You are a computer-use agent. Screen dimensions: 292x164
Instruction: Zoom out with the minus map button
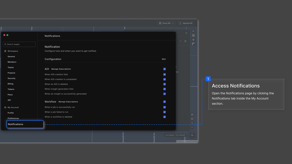[x=192, y=127]
